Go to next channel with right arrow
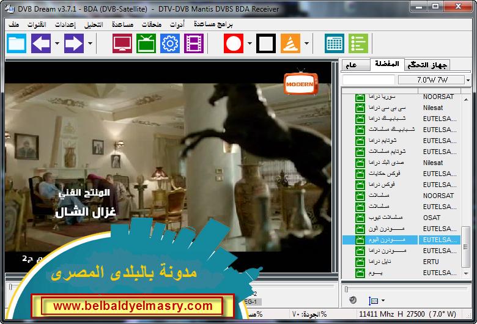 tap(74, 43)
